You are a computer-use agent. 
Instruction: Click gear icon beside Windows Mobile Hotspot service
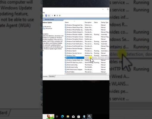click(x=65, y=32)
